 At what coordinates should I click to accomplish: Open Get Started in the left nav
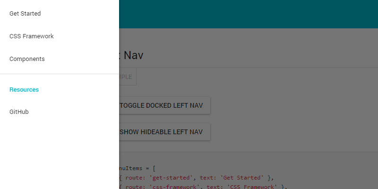[x=25, y=14]
